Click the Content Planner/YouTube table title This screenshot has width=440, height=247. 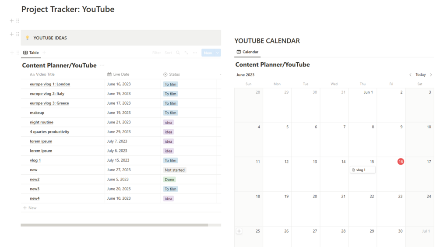(x=59, y=65)
